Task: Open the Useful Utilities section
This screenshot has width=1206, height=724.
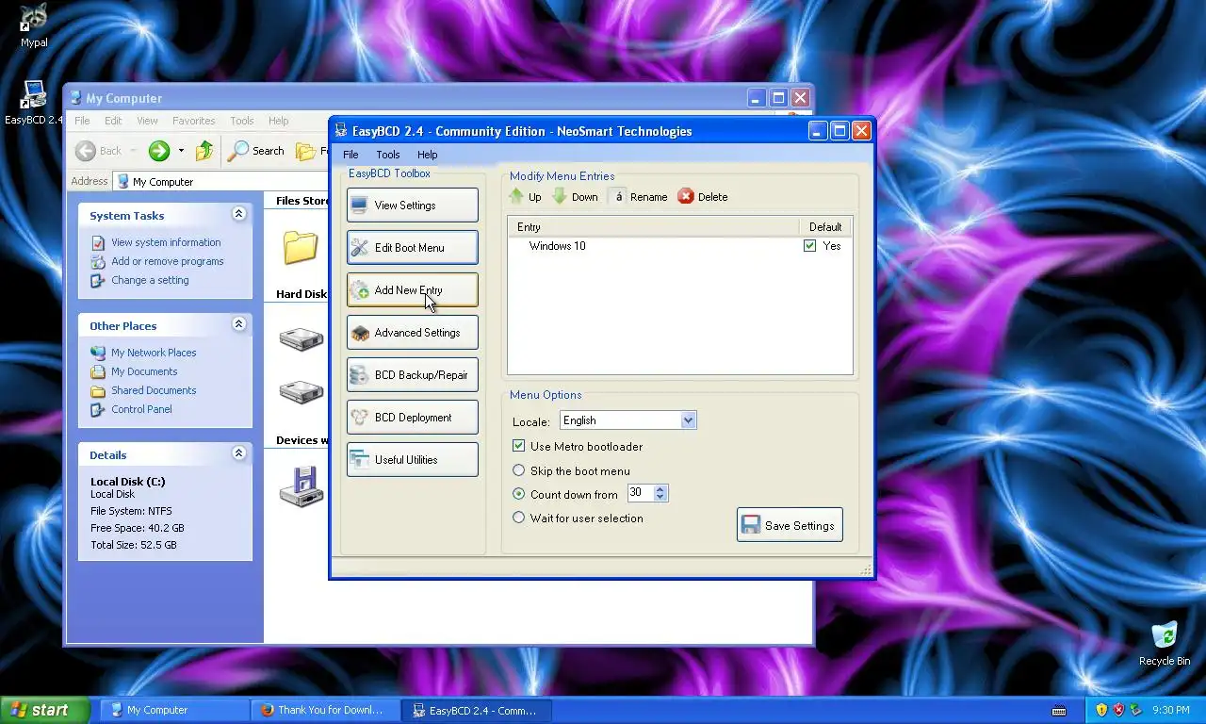Action: click(x=412, y=460)
